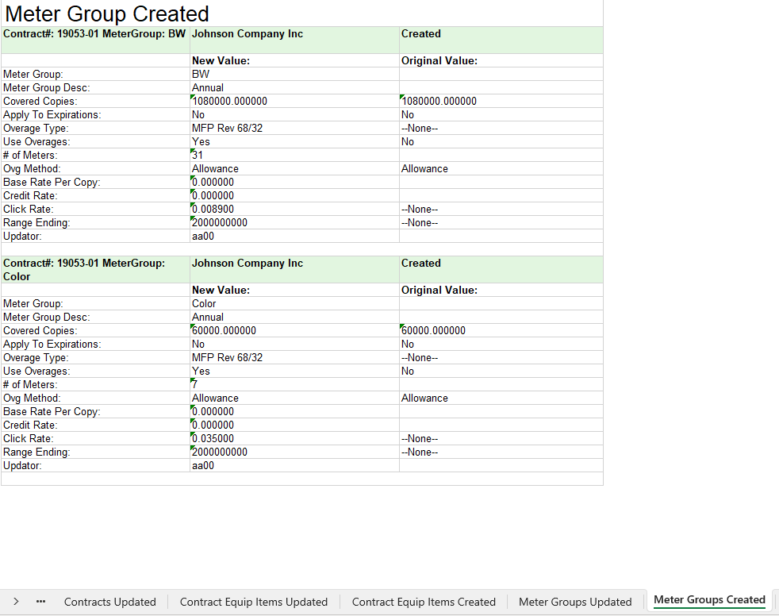Click Meter Group value Color cell
This screenshot has width=779, height=616.
[x=294, y=303]
